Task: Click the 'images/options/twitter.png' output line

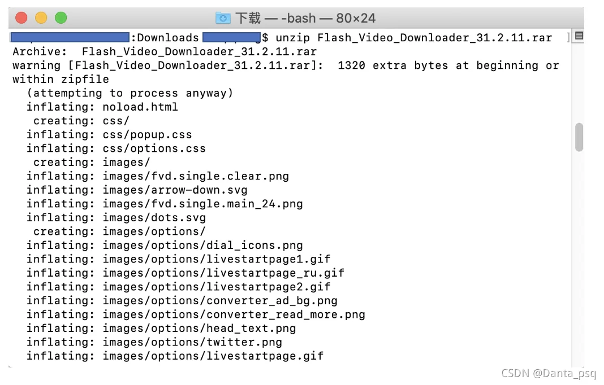Action: coord(154,342)
